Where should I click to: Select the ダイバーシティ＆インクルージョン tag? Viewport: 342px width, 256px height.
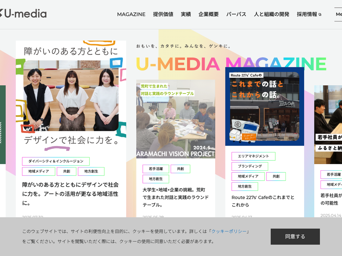56,161
